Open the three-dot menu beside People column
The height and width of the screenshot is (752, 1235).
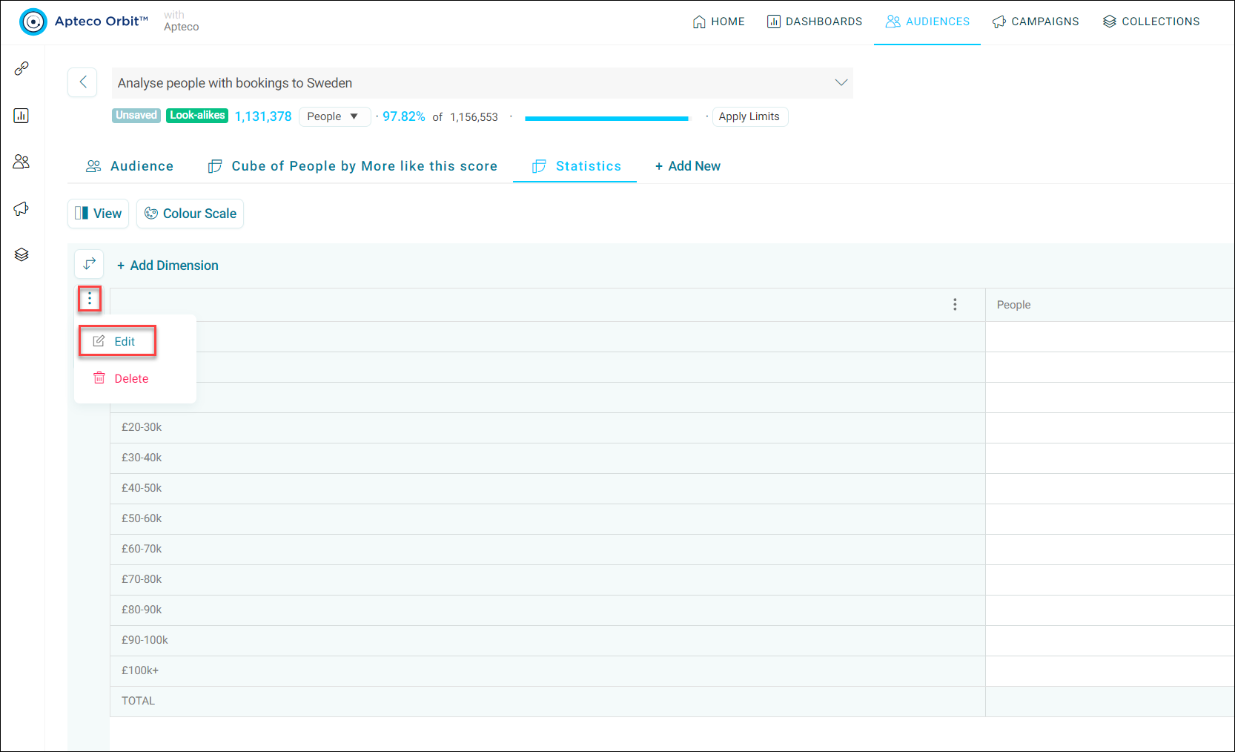click(x=955, y=304)
